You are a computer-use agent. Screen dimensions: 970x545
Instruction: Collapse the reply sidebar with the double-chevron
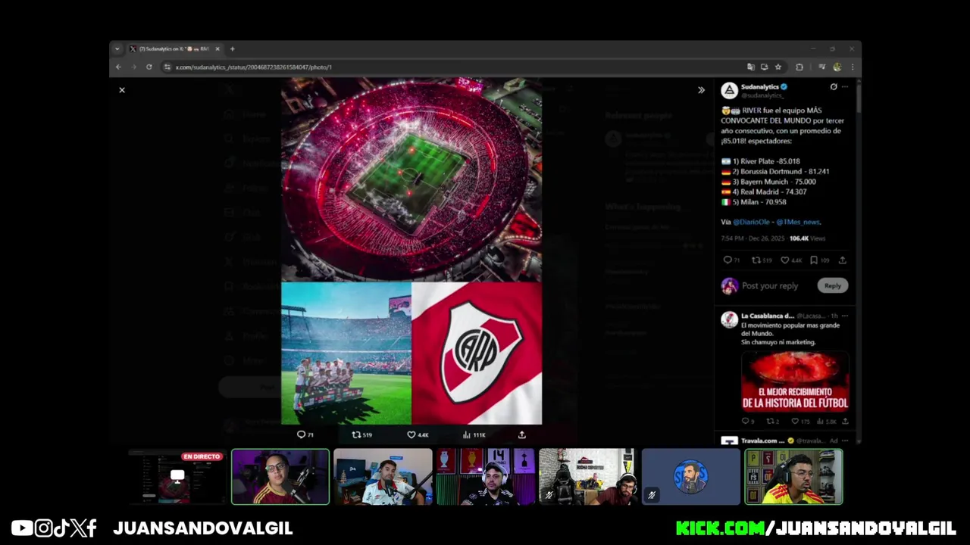coord(701,90)
